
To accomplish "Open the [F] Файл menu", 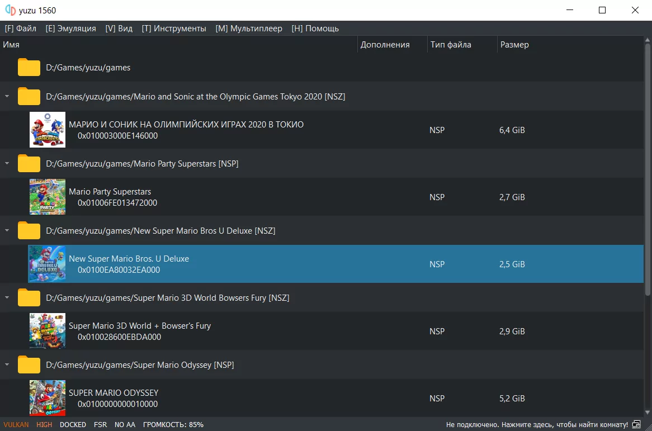I will tap(20, 29).
